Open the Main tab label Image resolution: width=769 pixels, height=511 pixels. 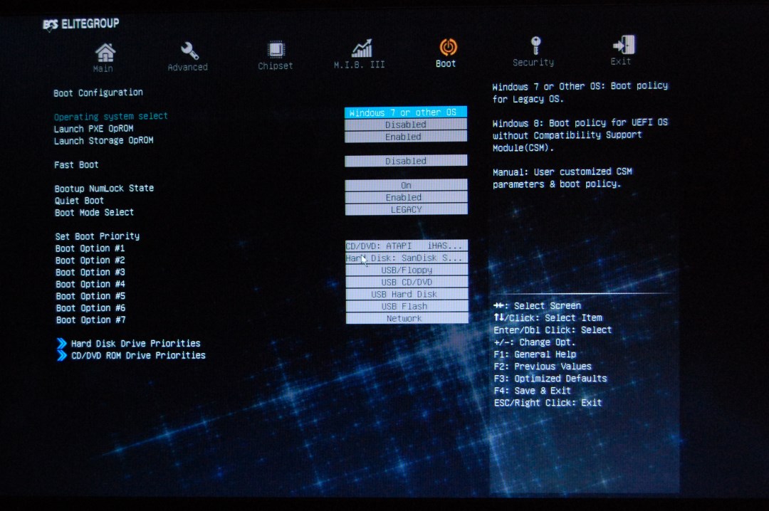pyautogui.click(x=103, y=68)
